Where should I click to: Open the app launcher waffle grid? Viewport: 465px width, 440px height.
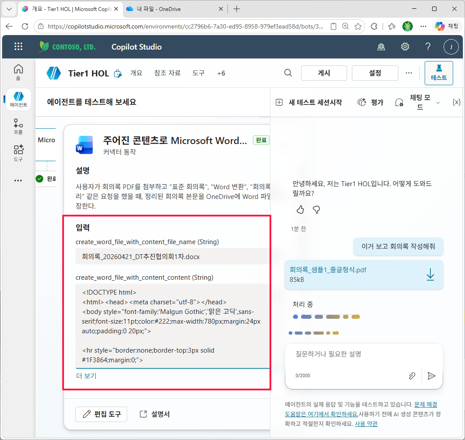pyautogui.click(x=18, y=47)
